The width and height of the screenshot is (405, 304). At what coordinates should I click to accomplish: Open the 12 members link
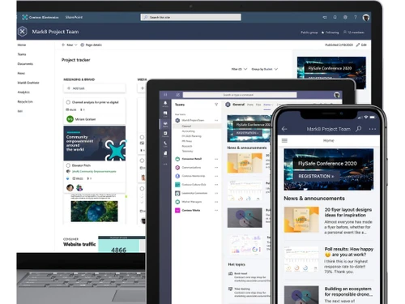[x=354, y=32]
